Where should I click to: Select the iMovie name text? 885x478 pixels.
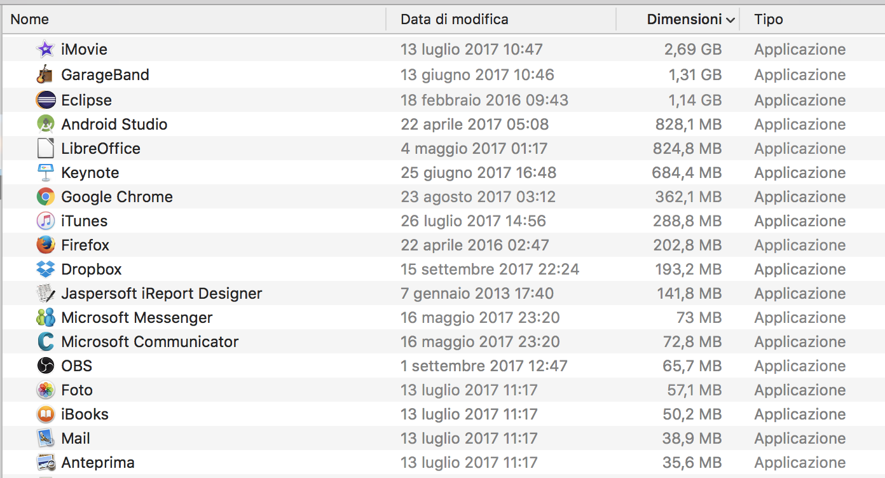[x=84, y=49]
